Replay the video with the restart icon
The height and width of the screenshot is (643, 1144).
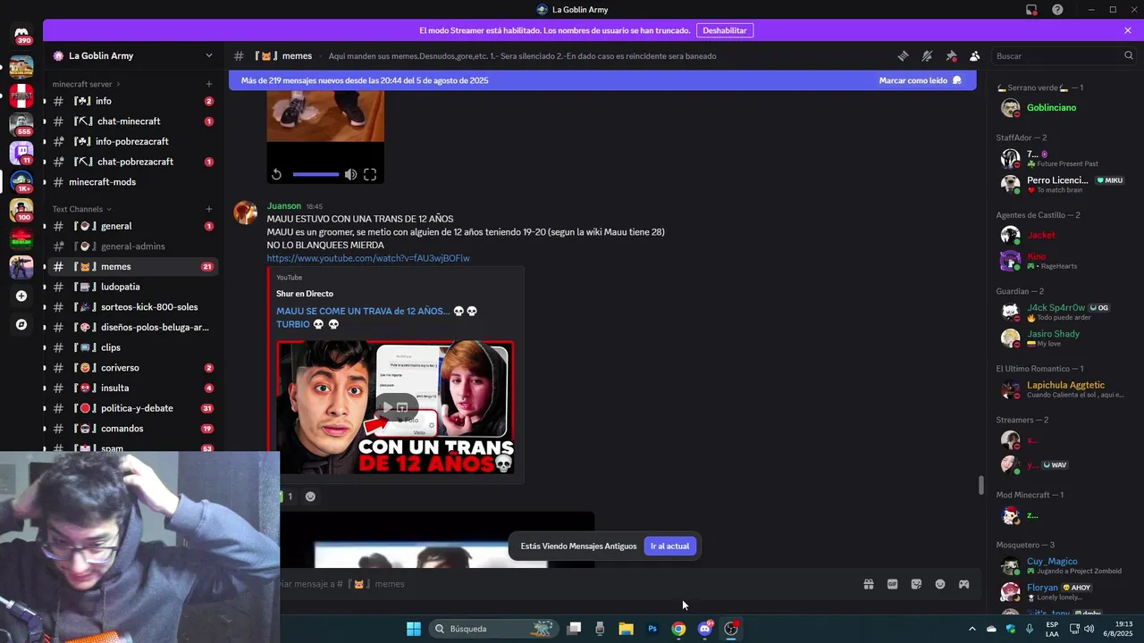coord(276,175)
